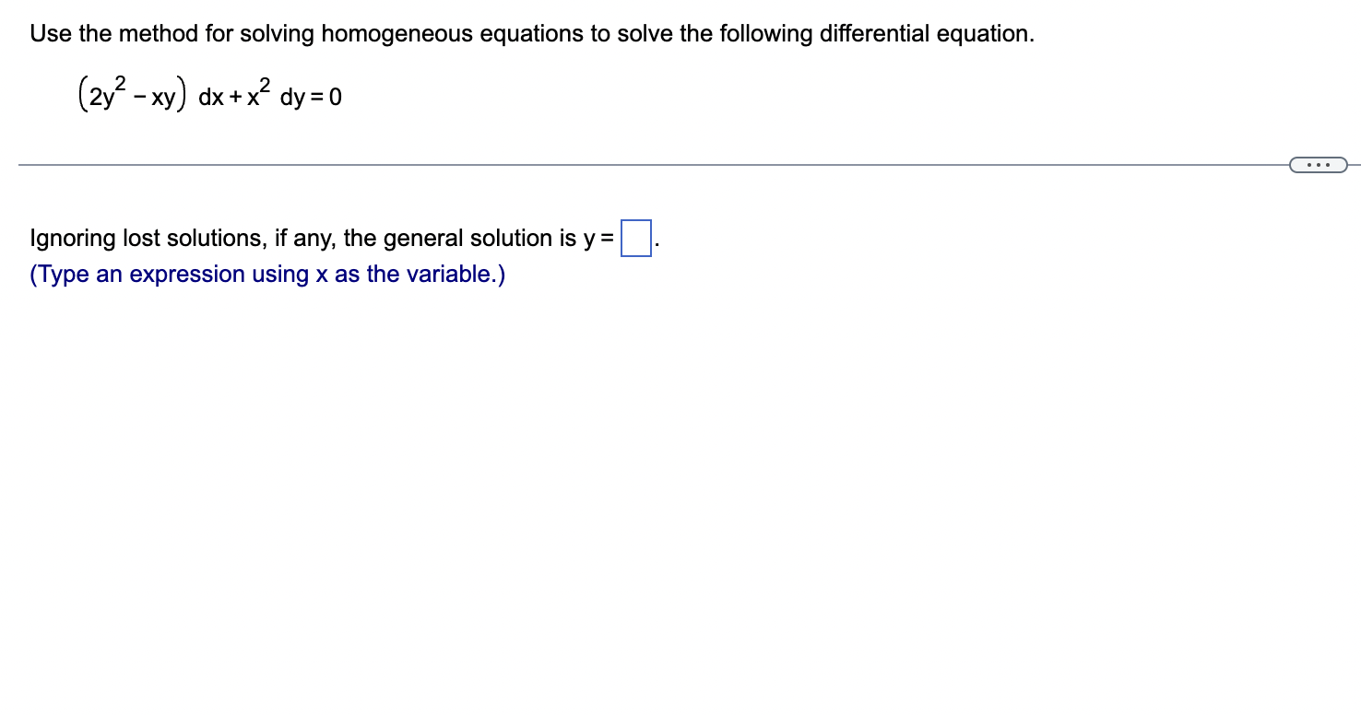Image resolution: width=1361 pixels, height=715 pixels.
Task: Click the '2y²' term in equation
Action: coord(103,96)
